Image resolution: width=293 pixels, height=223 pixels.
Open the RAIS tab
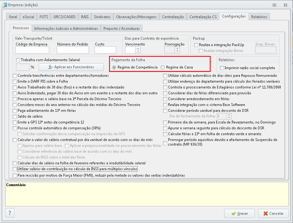coord(85,17)
